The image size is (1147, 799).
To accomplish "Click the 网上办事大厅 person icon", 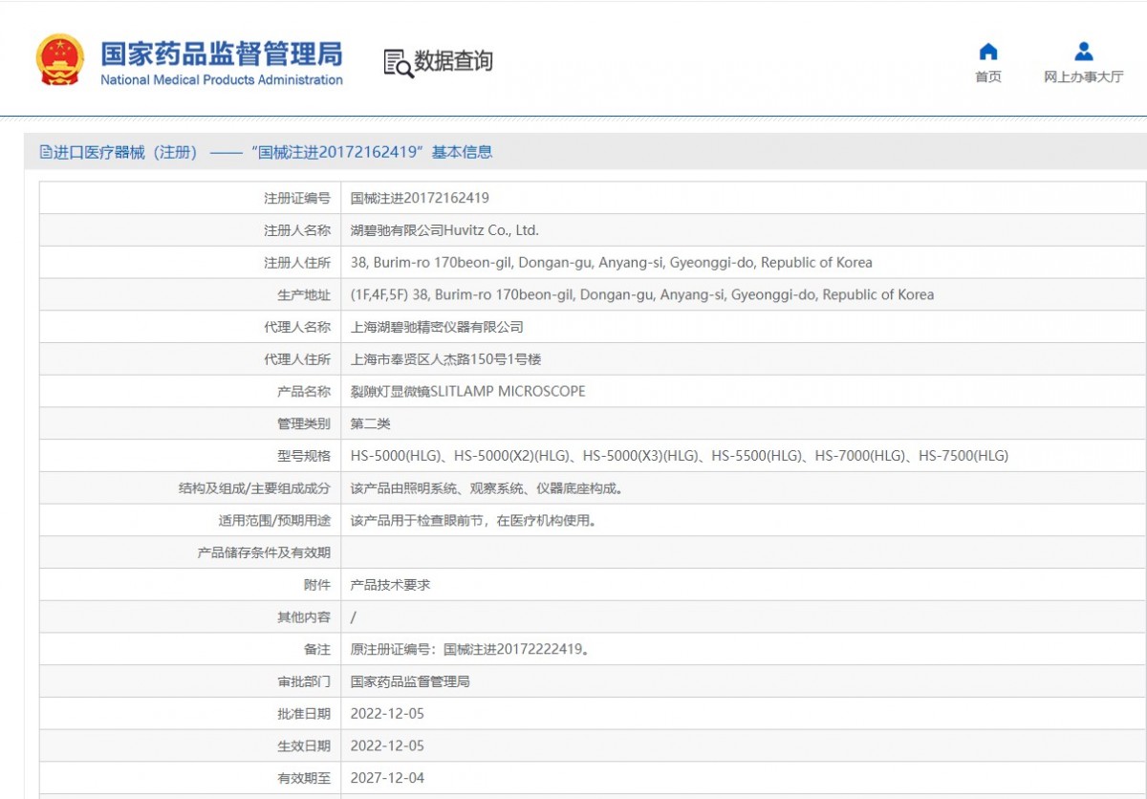I will 1083,52.
